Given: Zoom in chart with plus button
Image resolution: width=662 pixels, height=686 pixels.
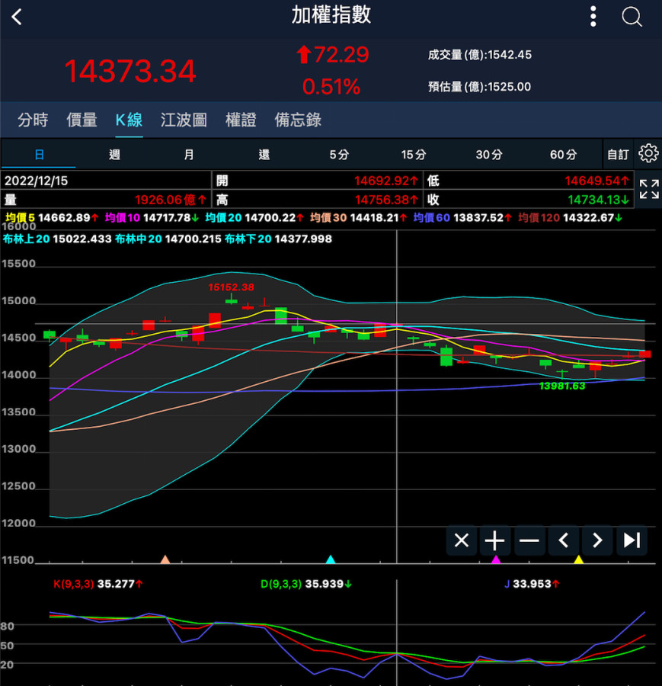Looking at the screenshot, I should point(495,540).
